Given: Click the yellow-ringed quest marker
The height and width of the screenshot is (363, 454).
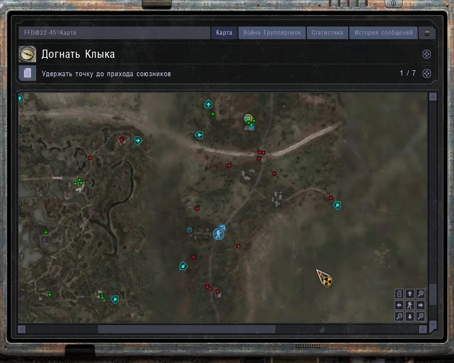Looking at the screenshot, I should point(248,118).
